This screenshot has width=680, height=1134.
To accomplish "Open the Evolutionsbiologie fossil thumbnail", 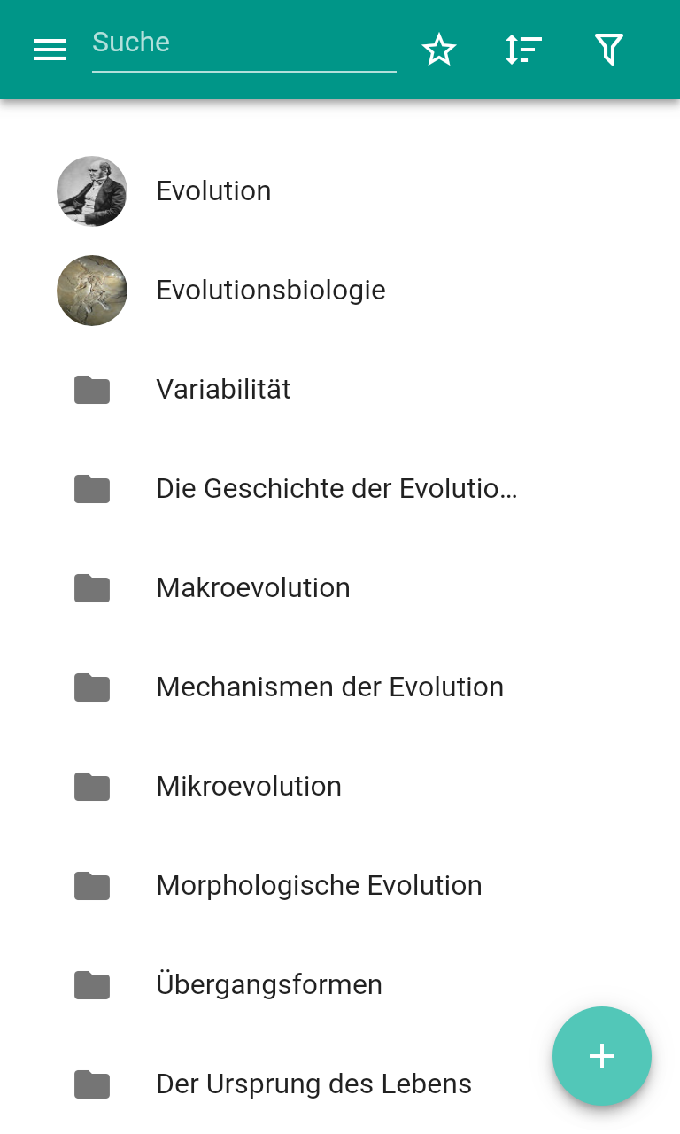I will tap(92, 291).
